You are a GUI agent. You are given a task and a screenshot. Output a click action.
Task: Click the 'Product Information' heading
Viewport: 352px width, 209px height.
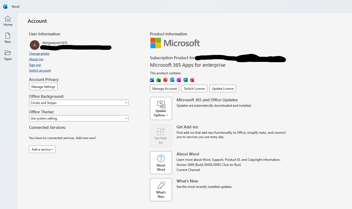click(x=168, y=34)
